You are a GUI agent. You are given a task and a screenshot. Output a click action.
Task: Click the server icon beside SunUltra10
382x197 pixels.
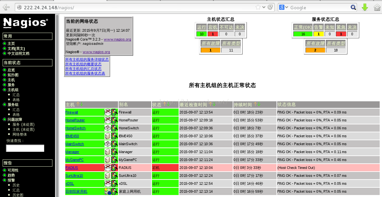108,176
